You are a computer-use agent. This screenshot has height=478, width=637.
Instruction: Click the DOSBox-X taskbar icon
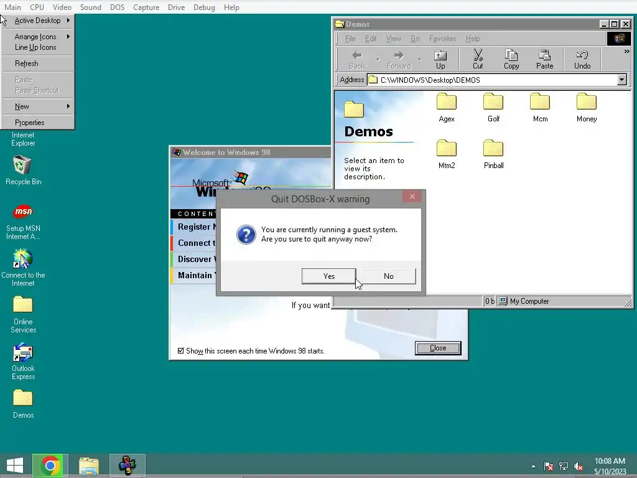pos(127,465)
